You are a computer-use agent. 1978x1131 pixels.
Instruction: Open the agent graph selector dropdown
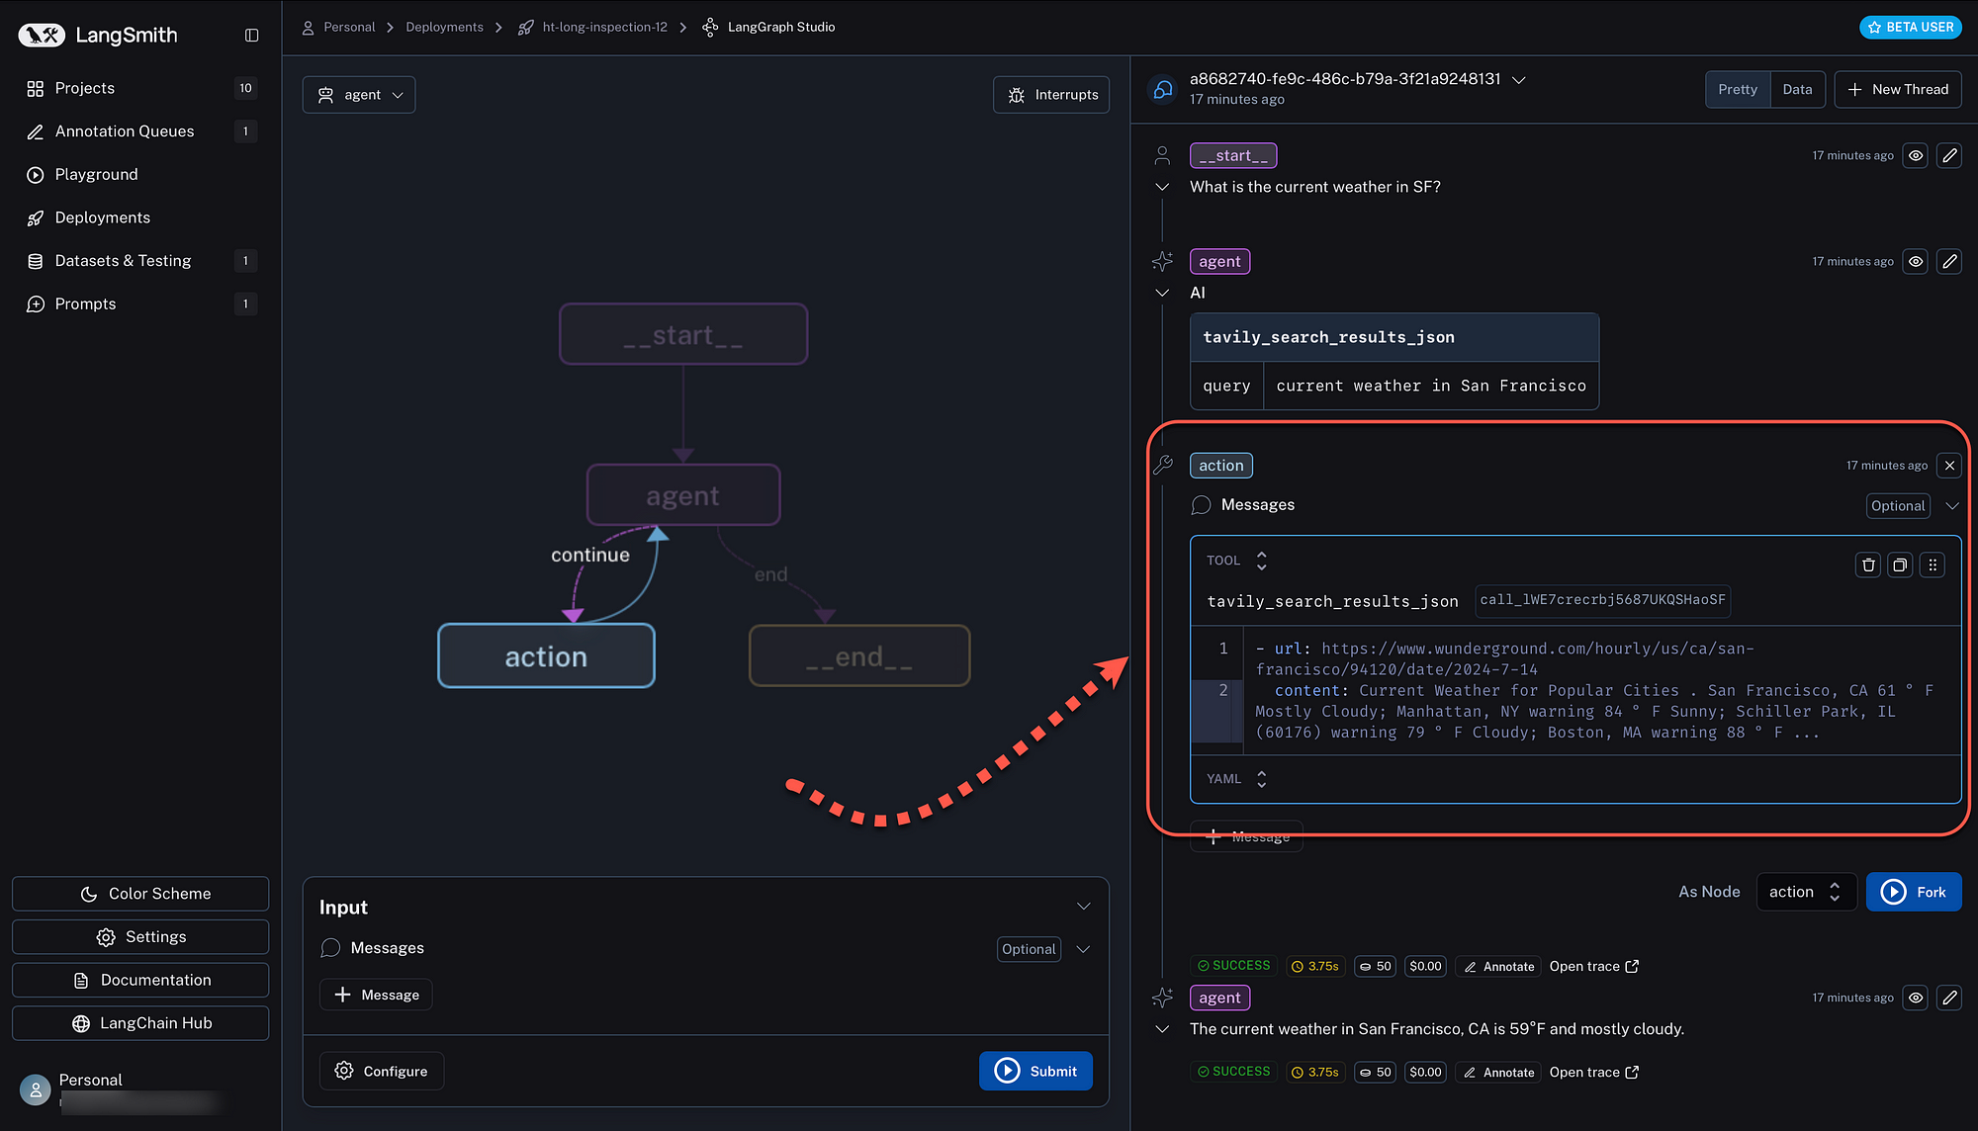click(x=359, y=95)
